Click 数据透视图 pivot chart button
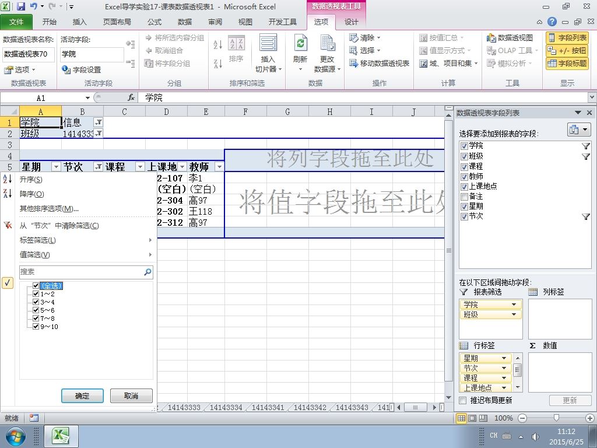The width and height of the screenshot is (597, 448). [510, 38]
